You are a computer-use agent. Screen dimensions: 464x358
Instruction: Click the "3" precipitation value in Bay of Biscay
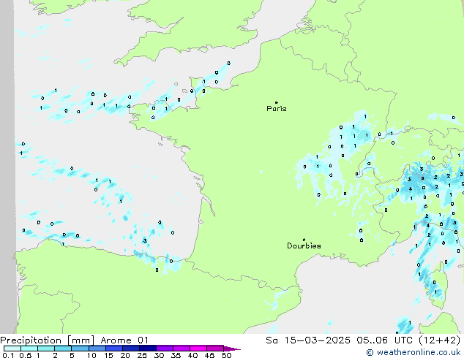145,240
